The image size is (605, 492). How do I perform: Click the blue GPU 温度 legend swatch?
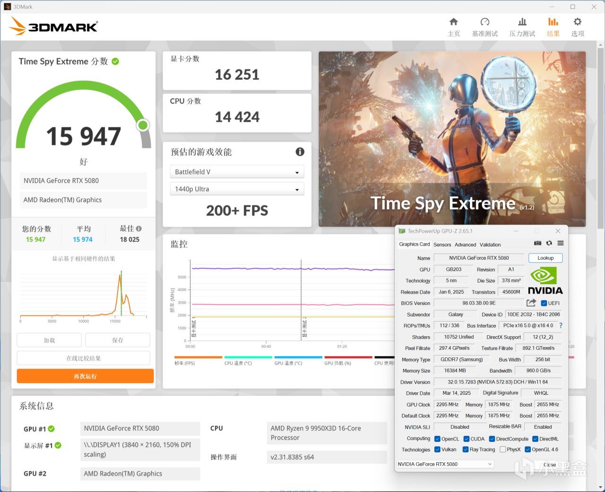(x=298, y=357)
